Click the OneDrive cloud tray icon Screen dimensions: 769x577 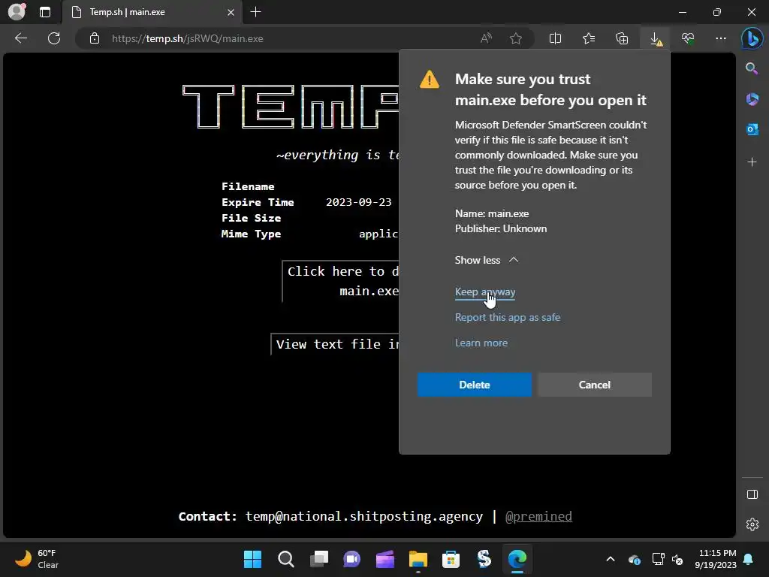coord(634,559)
